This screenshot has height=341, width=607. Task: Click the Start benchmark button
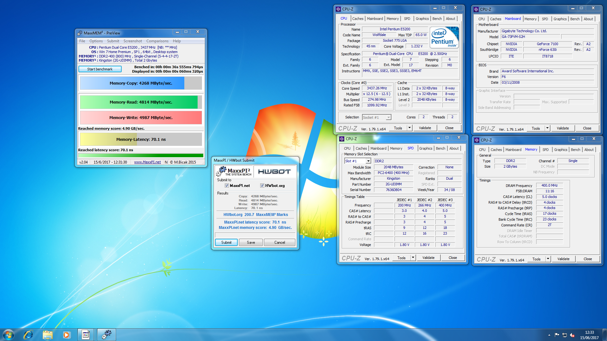click(100, 69)
